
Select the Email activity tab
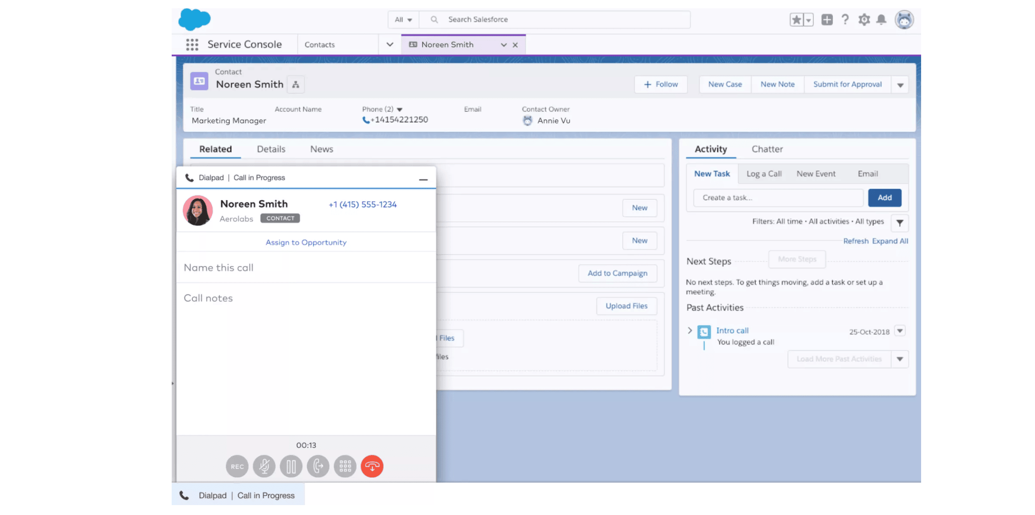[868, 174]
